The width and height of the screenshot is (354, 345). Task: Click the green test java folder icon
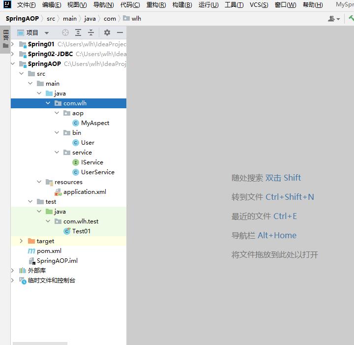click(x=49, y=212)
